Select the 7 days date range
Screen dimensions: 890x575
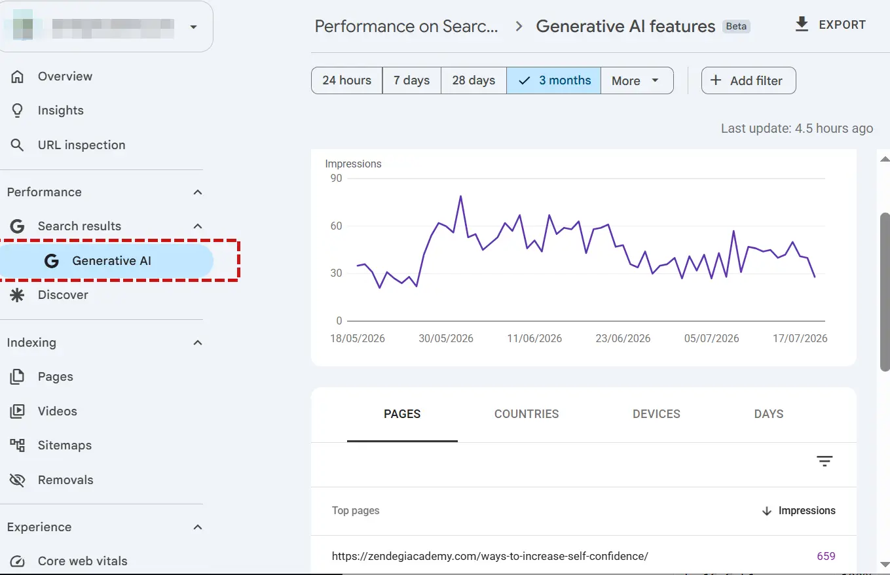coord(412,80)
